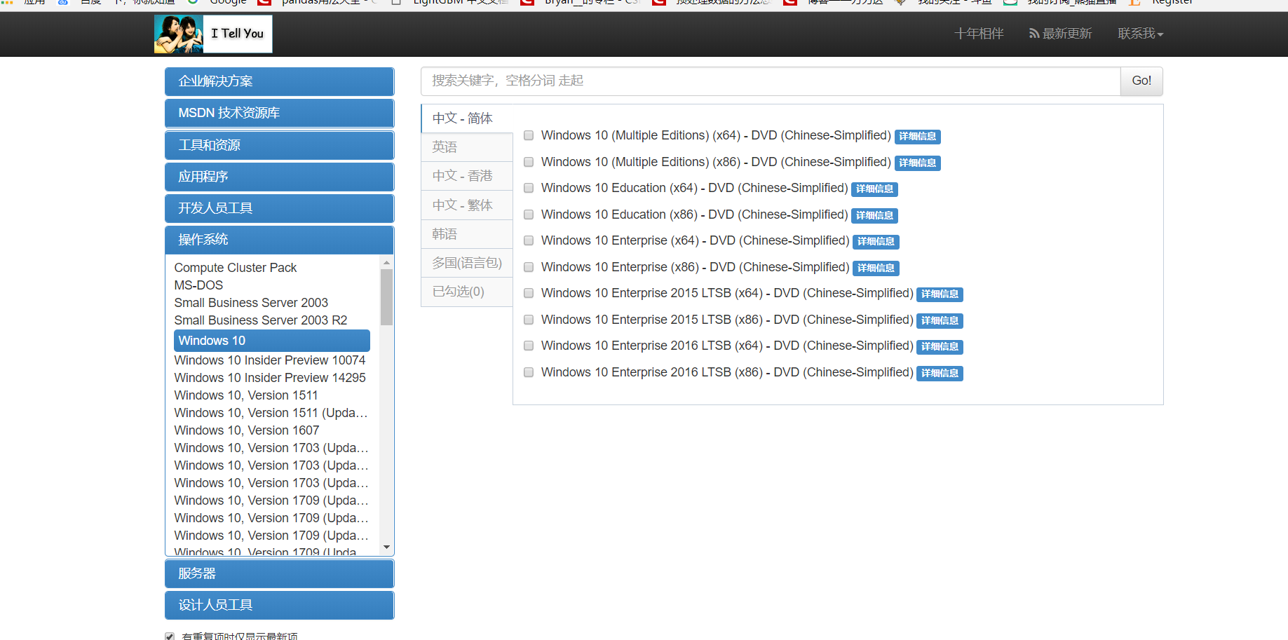Check Windows 10 Education x64 checkbox
The width and height of the screenshot is (1288, 640).
[529, 188]
